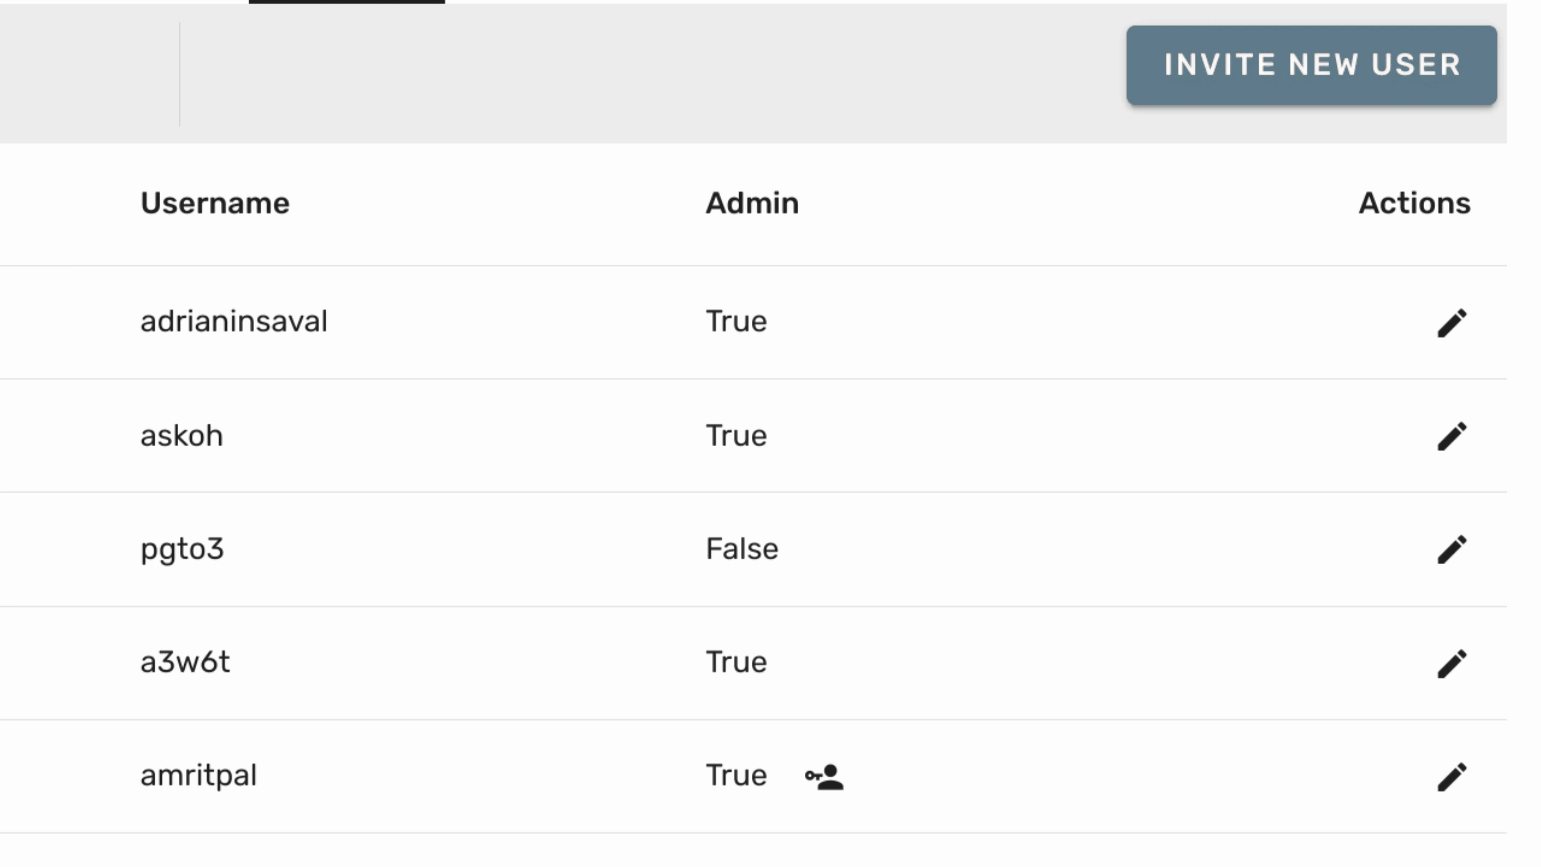The width and height of the screenshot is (1541, 867).
Task: Open edit pencil for askoh
Action: pos(1452,437)
